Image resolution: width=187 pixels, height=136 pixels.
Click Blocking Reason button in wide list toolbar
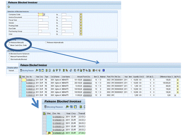click(x=27, y=70)
